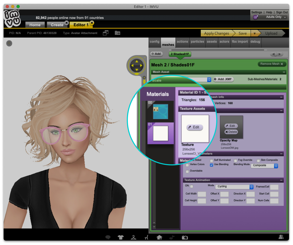Collapse the Material Parameters section
Image resolution: width=293 pixels, height=245 pixels.
[281, 154]
